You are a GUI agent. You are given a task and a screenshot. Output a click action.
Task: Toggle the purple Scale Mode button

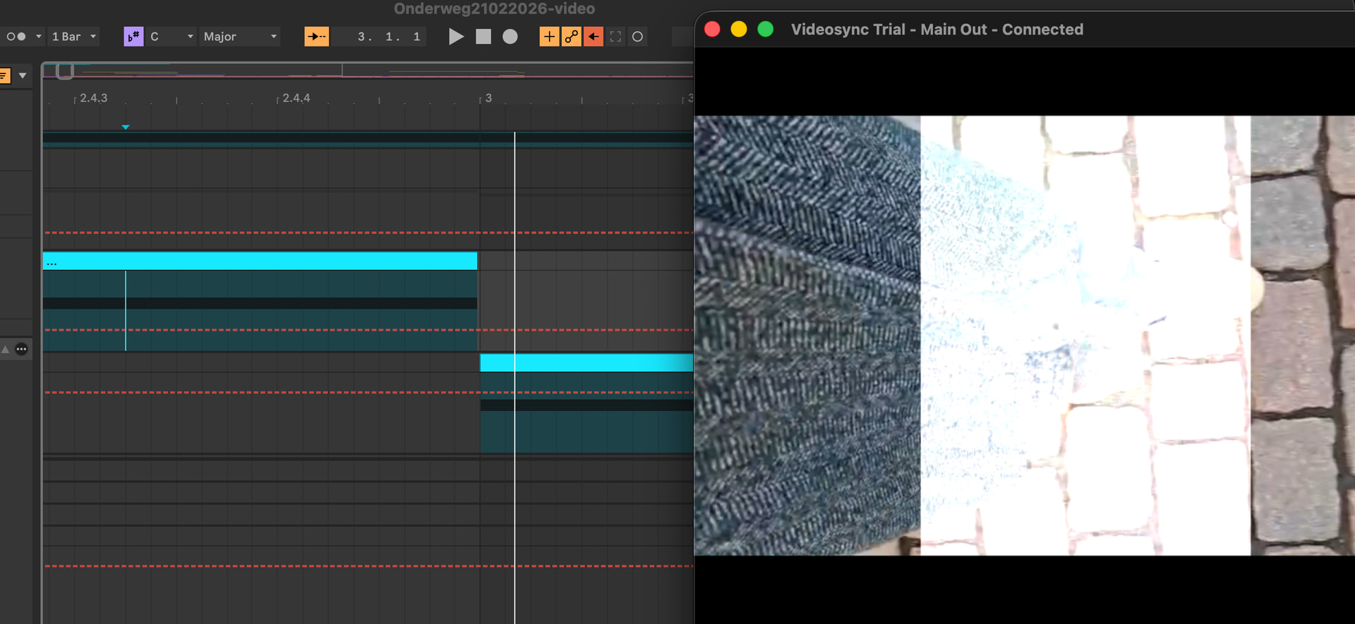point(133,37)
